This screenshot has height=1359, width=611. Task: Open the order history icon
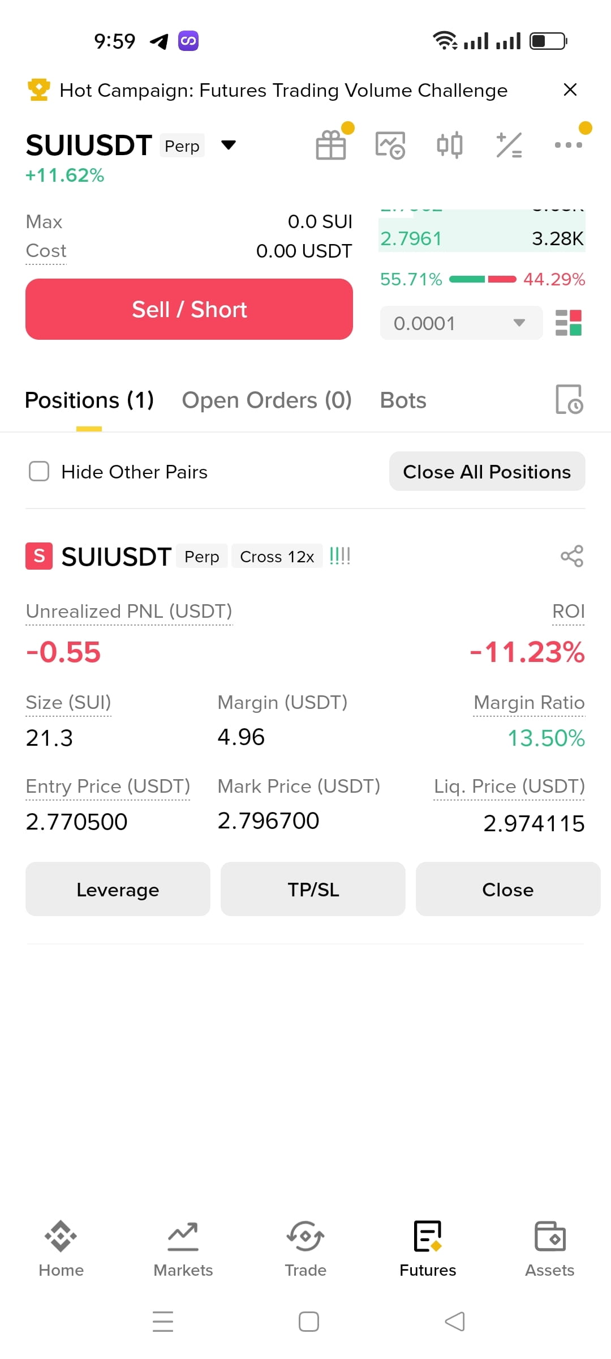[570, 400]
